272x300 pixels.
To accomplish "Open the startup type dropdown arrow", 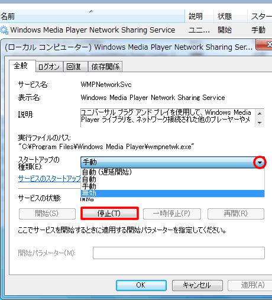I will point(260,162).
